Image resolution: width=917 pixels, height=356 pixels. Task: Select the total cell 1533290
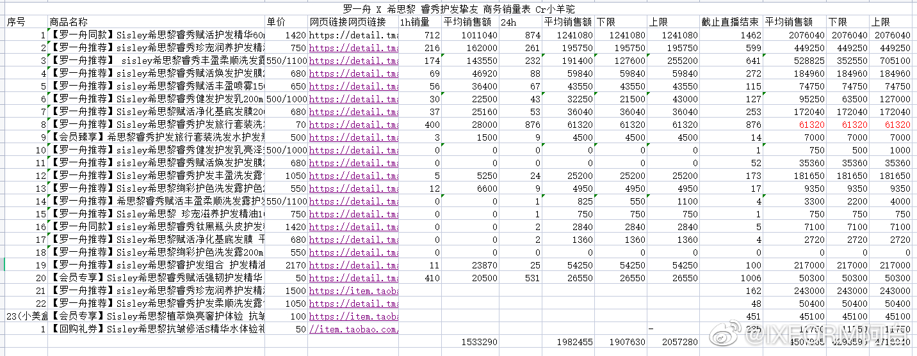click(470, 342)
